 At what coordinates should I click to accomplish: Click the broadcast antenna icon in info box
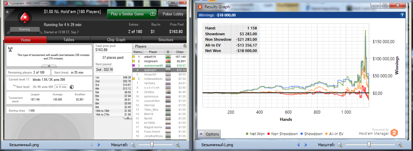(10, 49)
